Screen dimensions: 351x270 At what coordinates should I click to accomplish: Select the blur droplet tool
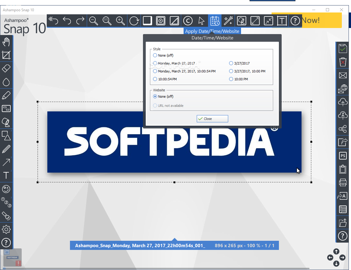[x=6, y=82]
